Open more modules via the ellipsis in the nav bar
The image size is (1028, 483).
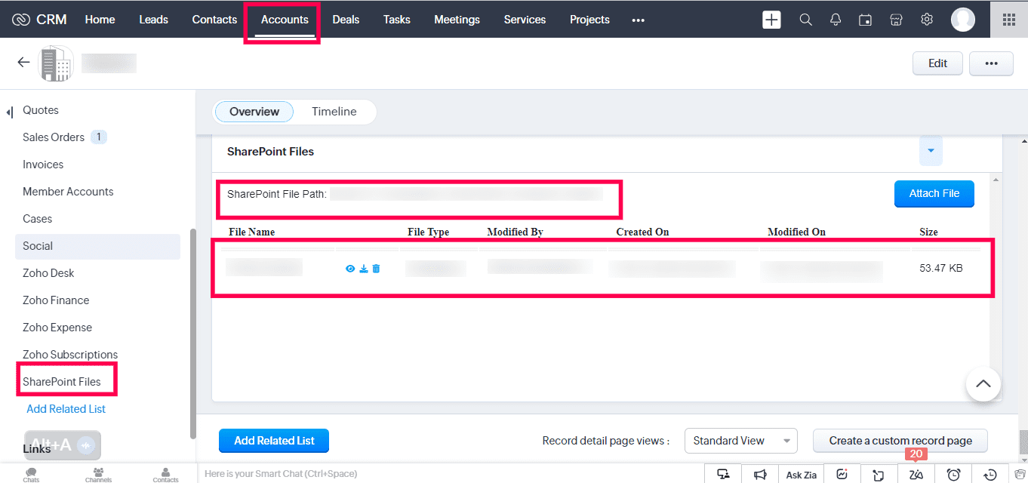click(639, 20)
